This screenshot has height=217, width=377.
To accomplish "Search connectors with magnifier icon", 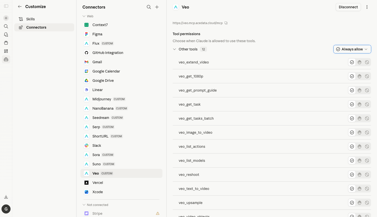I will tap(149, 7).
